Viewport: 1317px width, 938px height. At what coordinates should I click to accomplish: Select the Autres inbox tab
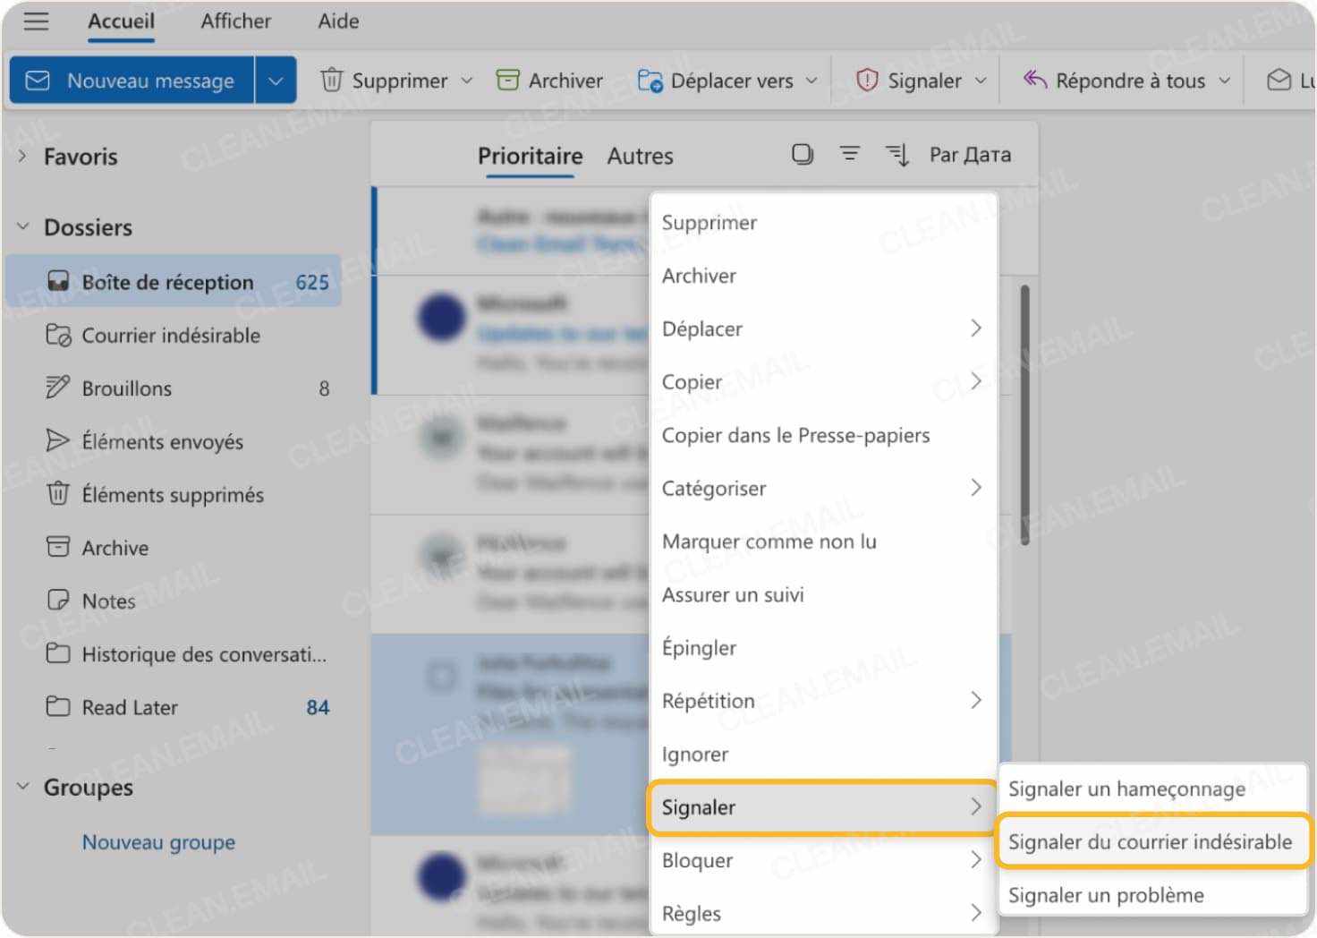click(640, 156)
